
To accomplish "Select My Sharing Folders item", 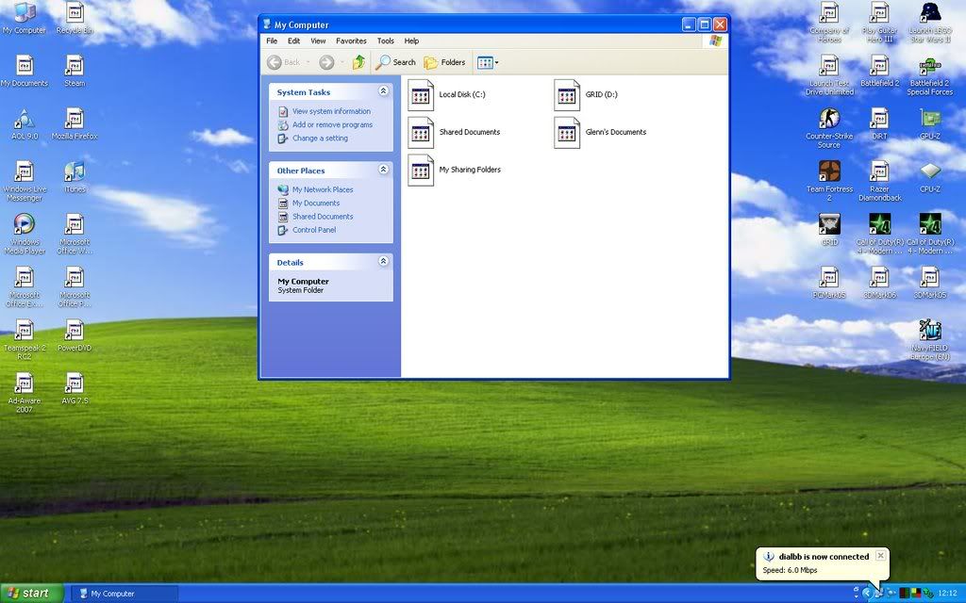I will point(454,170).
